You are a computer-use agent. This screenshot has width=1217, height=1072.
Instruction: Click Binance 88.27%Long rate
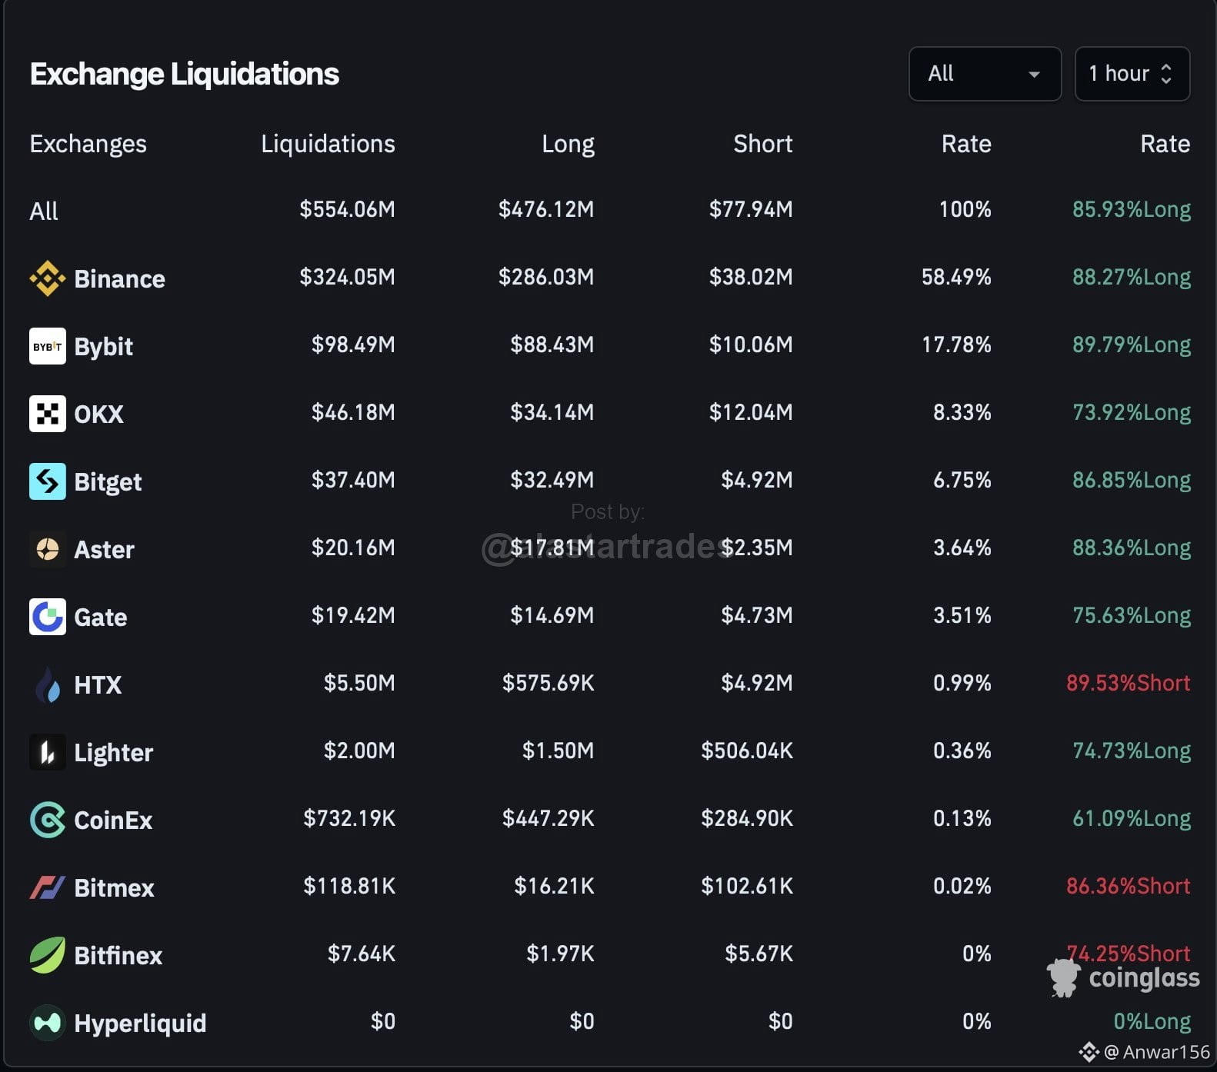1132,278
